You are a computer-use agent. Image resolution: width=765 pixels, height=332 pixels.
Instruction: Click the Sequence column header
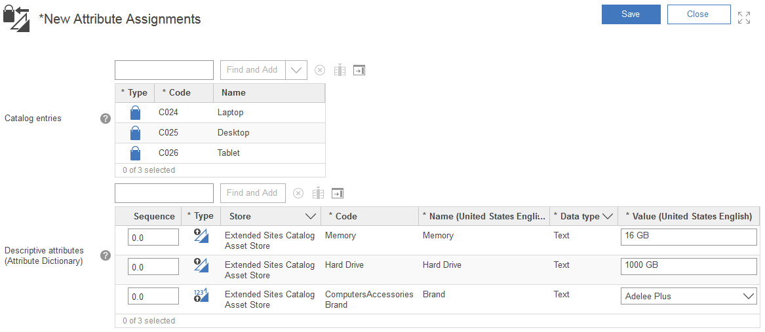click(154, 216)
